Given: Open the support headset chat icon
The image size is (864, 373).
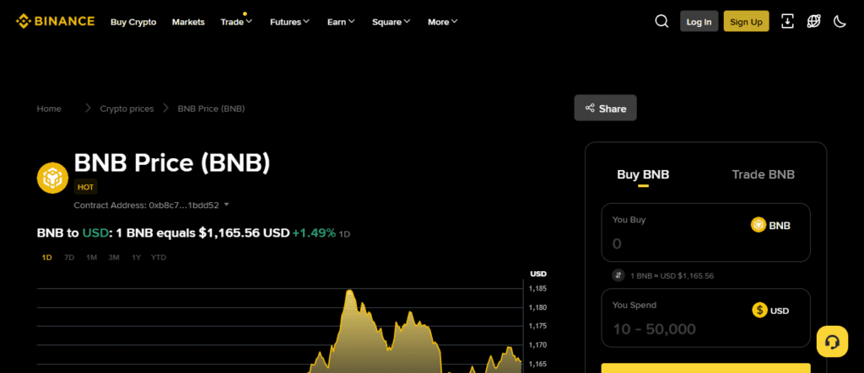Looking at the screenshot, I should coord(832,341).
